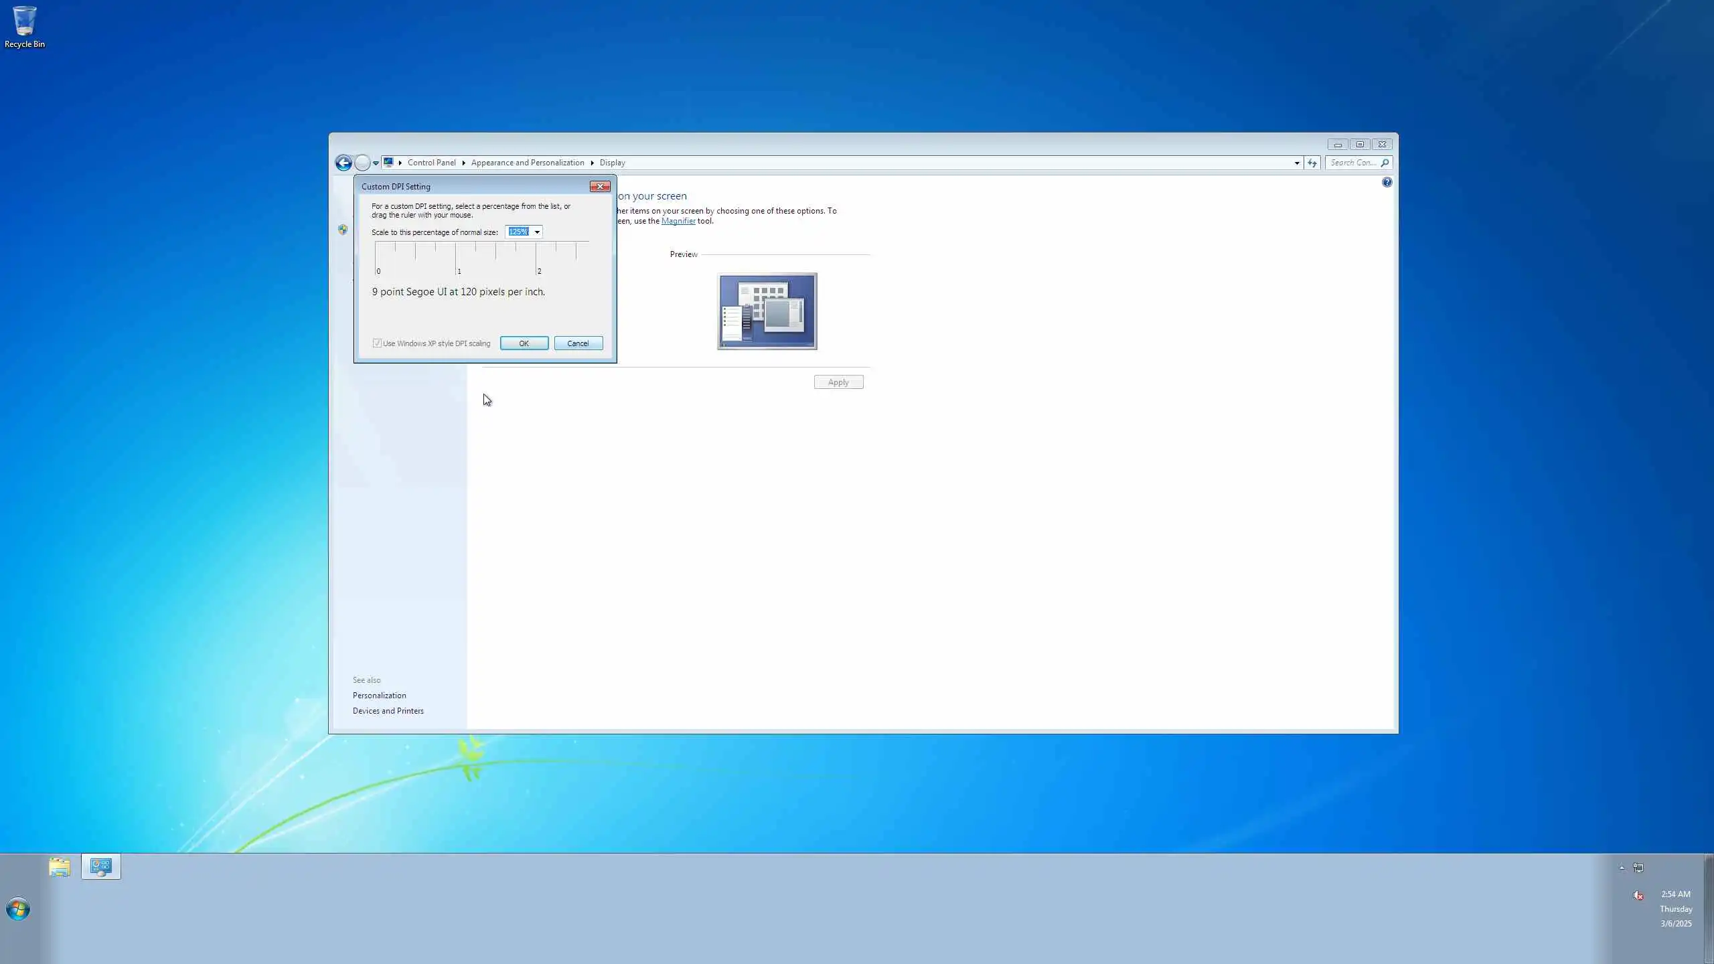Open Windows Explorer from the taskbar
The image size is (1714, 964).
(60, 867)
